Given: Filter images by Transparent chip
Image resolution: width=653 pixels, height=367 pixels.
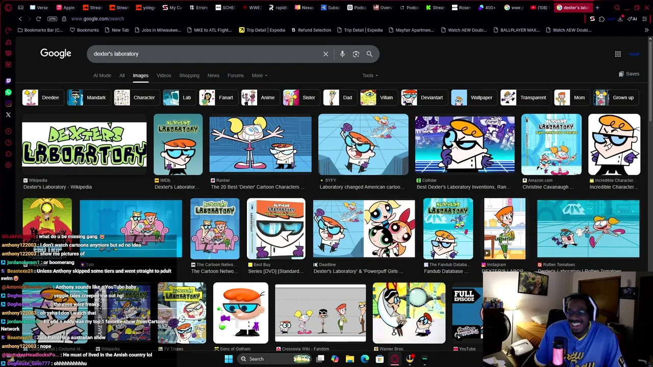Looking at the screenshot, I should [x=525, y=97].
